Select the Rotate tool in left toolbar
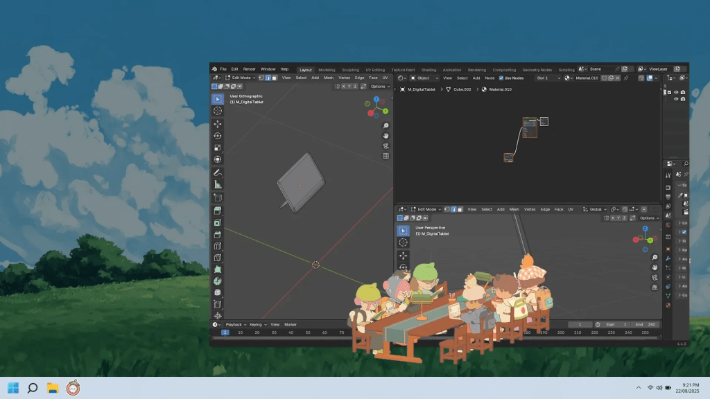The width and height of the screenshot is (710, 399). coord(218,136)
